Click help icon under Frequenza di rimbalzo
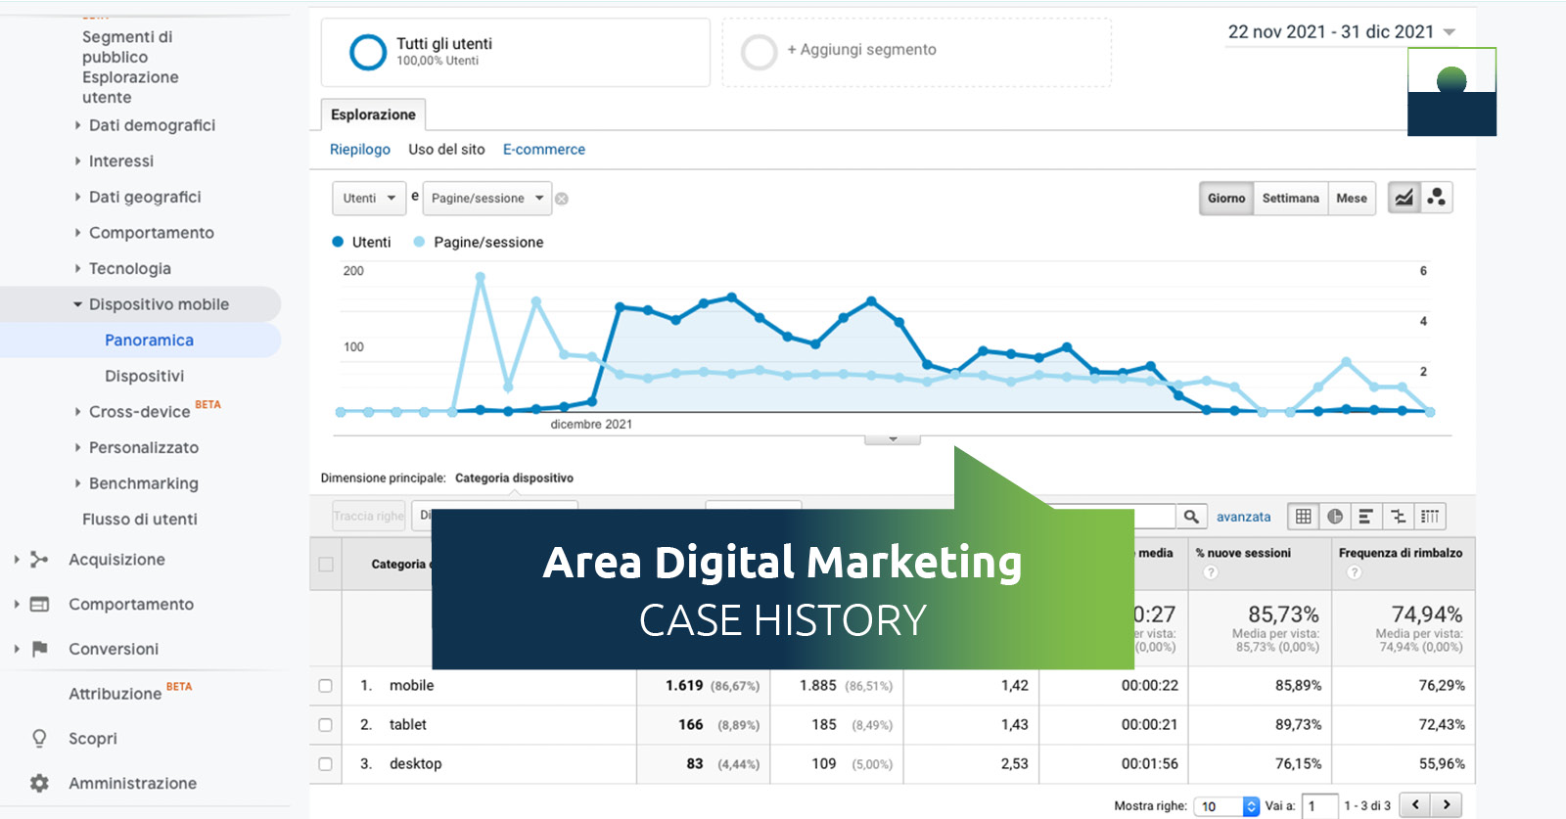The height and width of the screenshot is (819, 1566). click(x=1355, y=572)
